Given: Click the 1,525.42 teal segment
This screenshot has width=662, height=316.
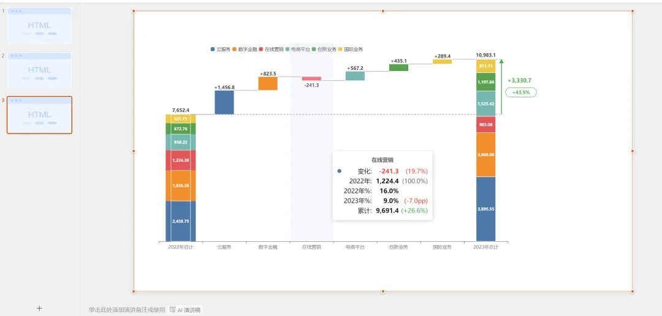Looking at the screenshot, I should (485, 103).
